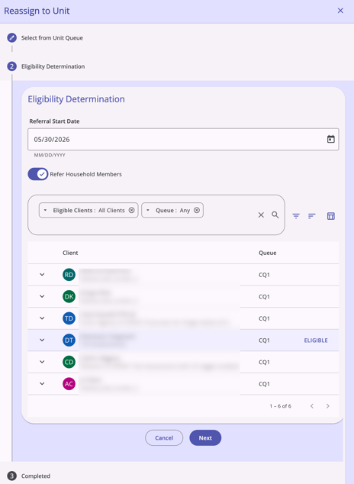Expand the DT client row
Image resolution: width=354 pixels, height=484 pixels.
(42, 340)
